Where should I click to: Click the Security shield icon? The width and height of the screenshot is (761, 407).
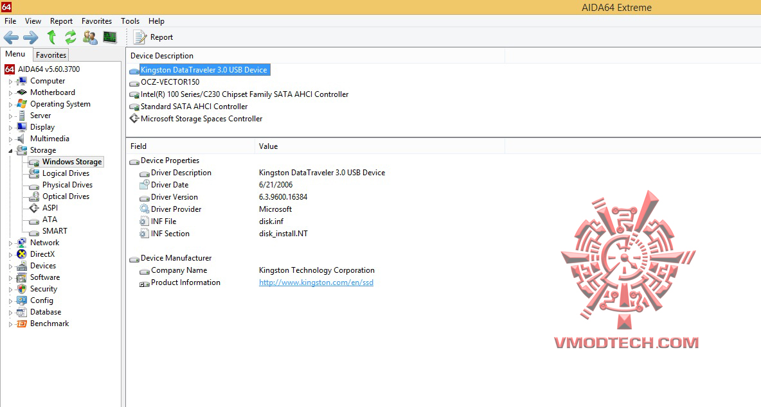[x=22, y=289]
